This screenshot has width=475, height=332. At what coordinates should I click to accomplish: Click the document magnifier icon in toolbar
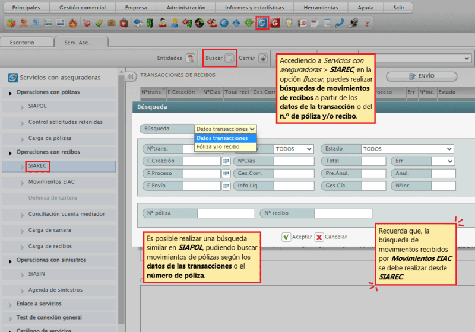[328, 23]
